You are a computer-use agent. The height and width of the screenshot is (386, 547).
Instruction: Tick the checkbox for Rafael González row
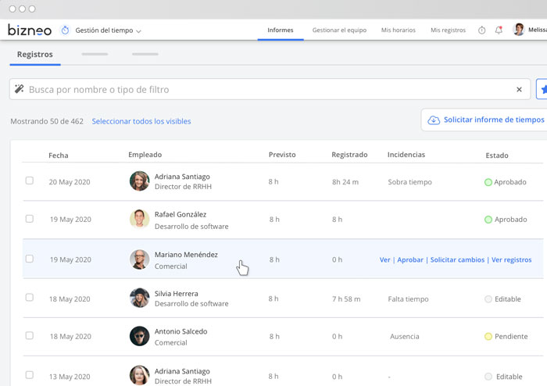(x=30, y=219)
